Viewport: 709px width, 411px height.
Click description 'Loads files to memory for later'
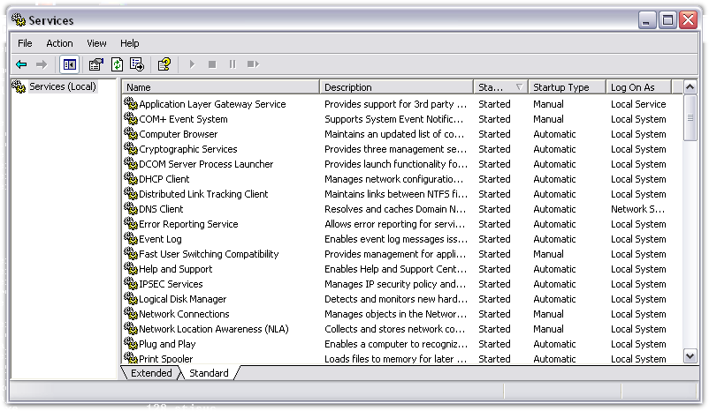(396, 359)
